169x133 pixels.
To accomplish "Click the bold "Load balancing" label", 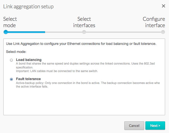I will (29, 60).
